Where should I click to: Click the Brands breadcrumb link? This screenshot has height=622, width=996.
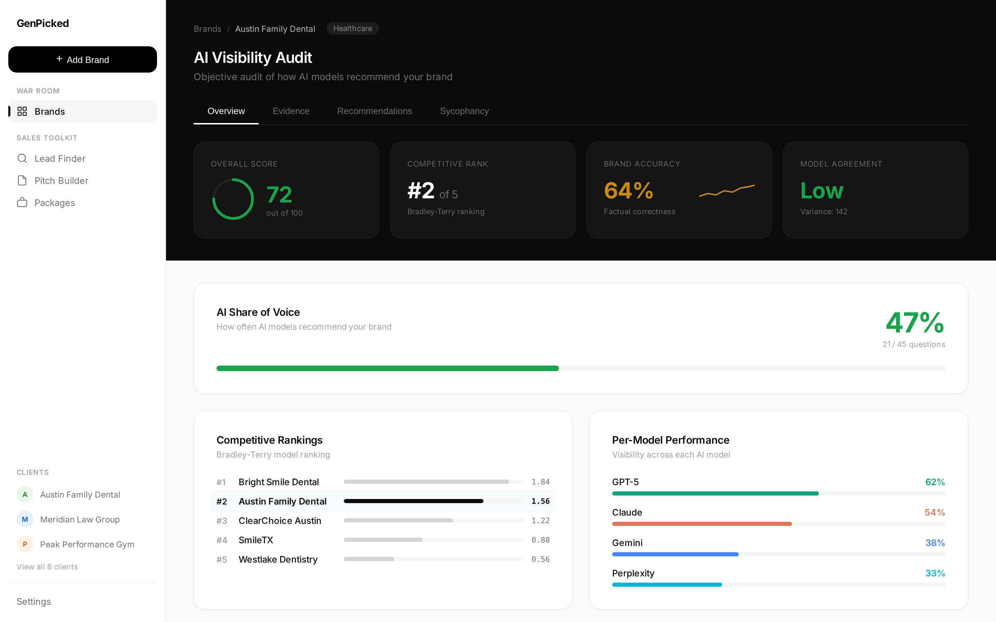pos(207,29)
